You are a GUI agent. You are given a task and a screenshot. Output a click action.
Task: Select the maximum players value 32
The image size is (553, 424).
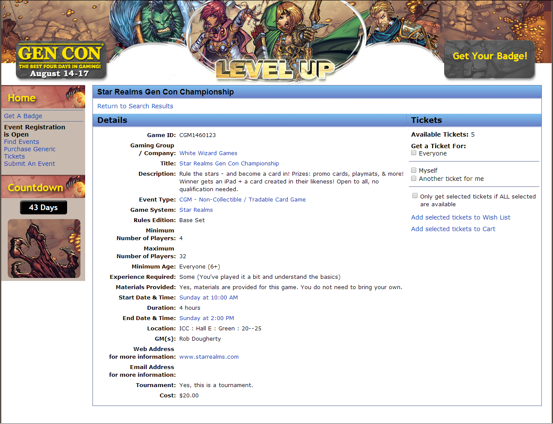(183, 256)
